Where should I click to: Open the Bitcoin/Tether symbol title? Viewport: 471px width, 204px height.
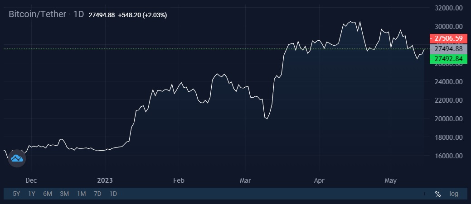[37, 14]
